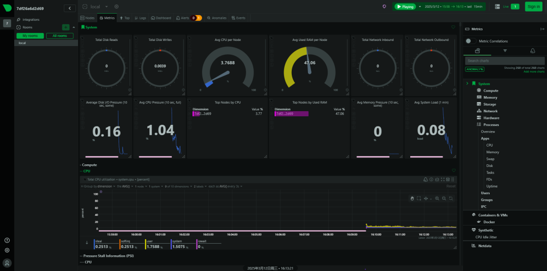This screenshot has height=271, width=547.
Task: Select the highlight selection tool on chart
Action: [x=419, y=198]
